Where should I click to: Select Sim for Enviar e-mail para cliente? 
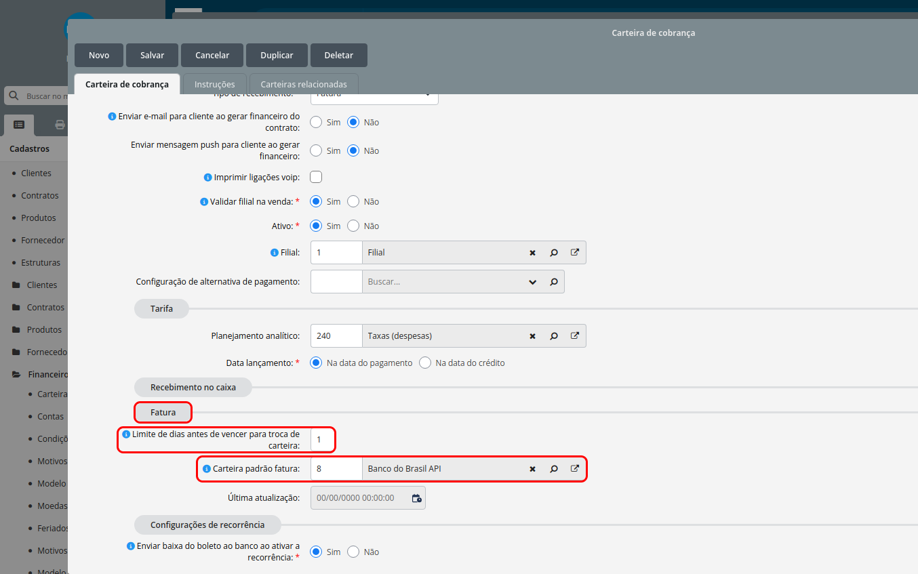click(316, 123)
